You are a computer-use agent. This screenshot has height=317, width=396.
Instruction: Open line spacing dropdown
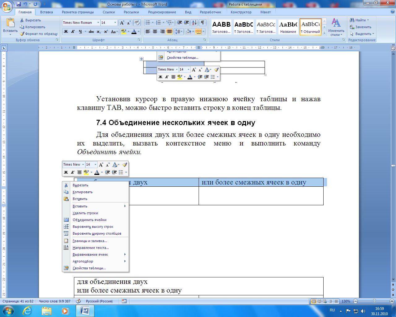[x=179, y=32]
